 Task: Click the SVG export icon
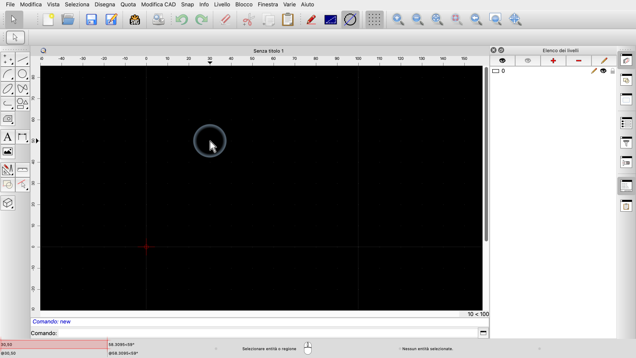135,20
